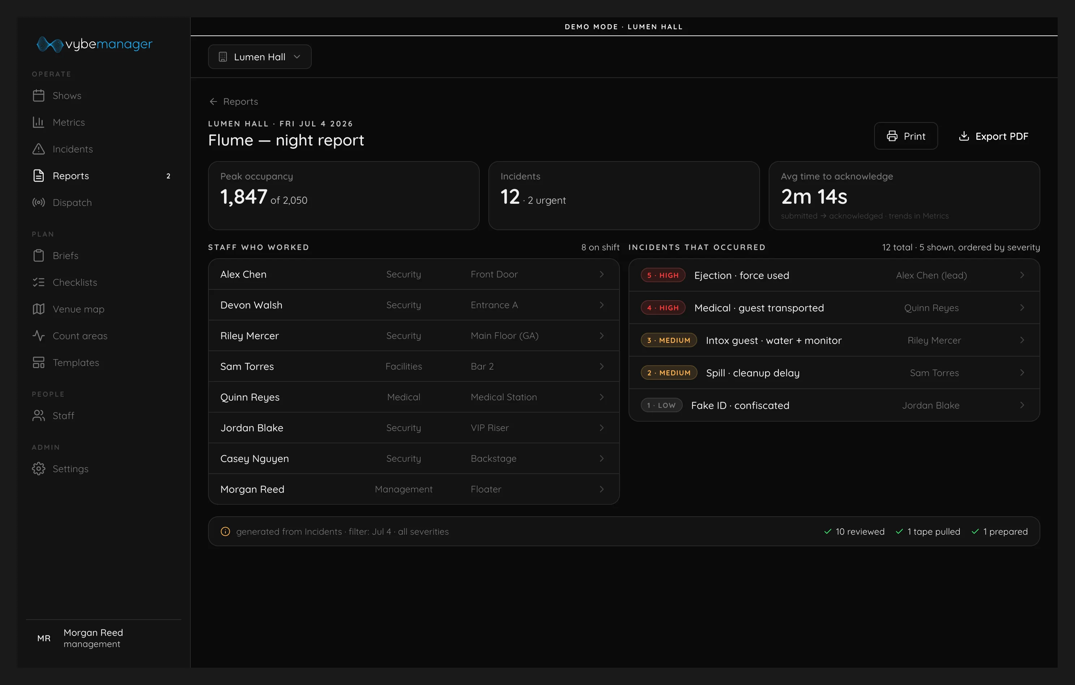
Task: Click Morgan Reed profile at sidebar bottom
Action: tap(104, 638)
